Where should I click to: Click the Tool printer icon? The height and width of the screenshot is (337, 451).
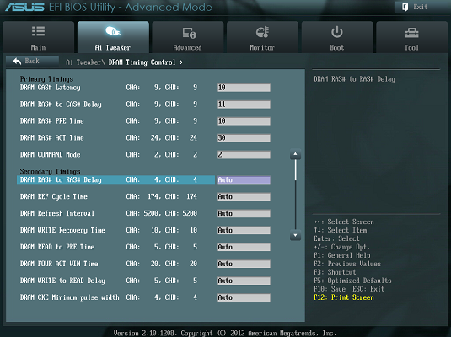coord(412,33)
